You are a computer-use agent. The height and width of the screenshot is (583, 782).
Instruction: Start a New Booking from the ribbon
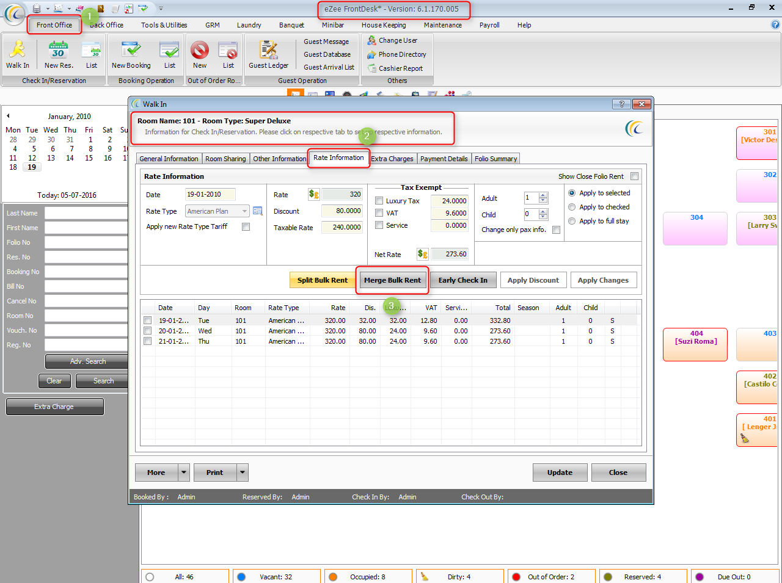(131, 54)
